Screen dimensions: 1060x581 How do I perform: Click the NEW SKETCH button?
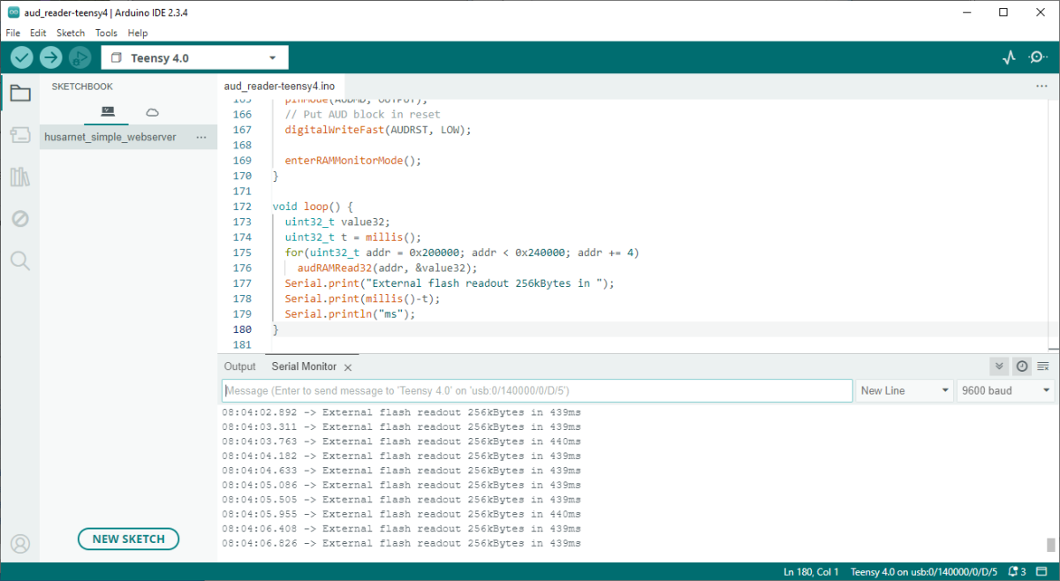[128, 539]
